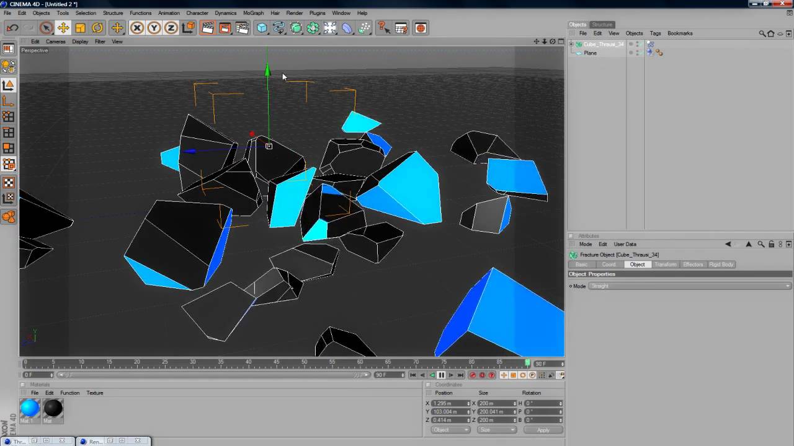Open the Texture menu in Materials panel
The height and width of the screenshot is (446, 794).
pyautogui.click(x=94, y=393)
